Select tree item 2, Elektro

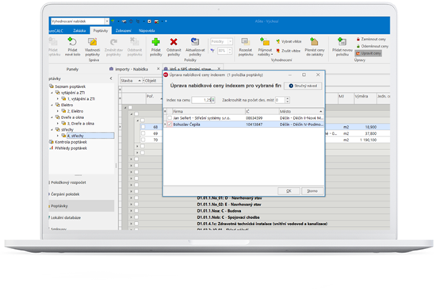[x=75, y=111]
